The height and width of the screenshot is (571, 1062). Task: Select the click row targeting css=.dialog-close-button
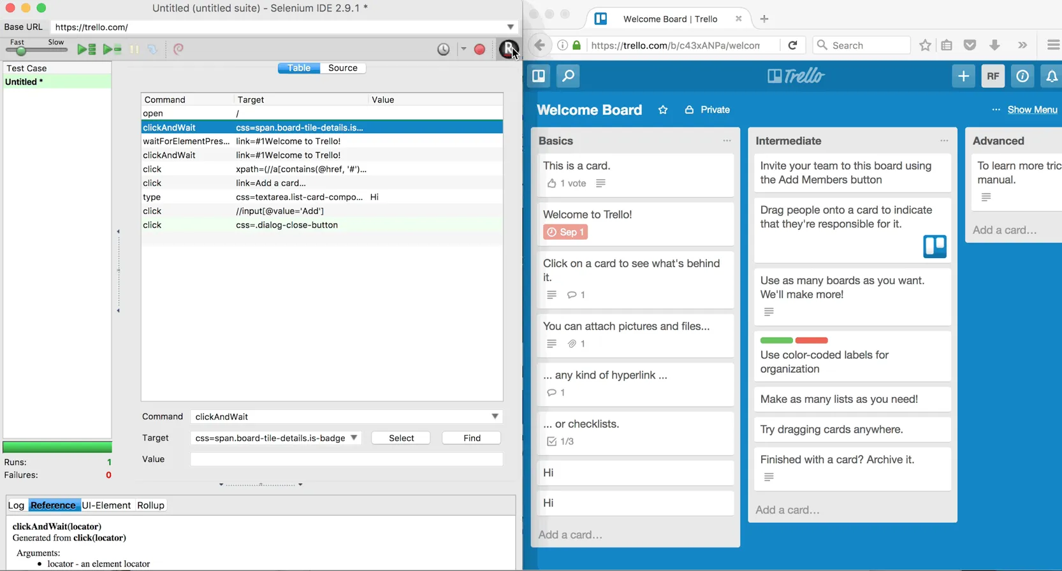tap(322, 225)
